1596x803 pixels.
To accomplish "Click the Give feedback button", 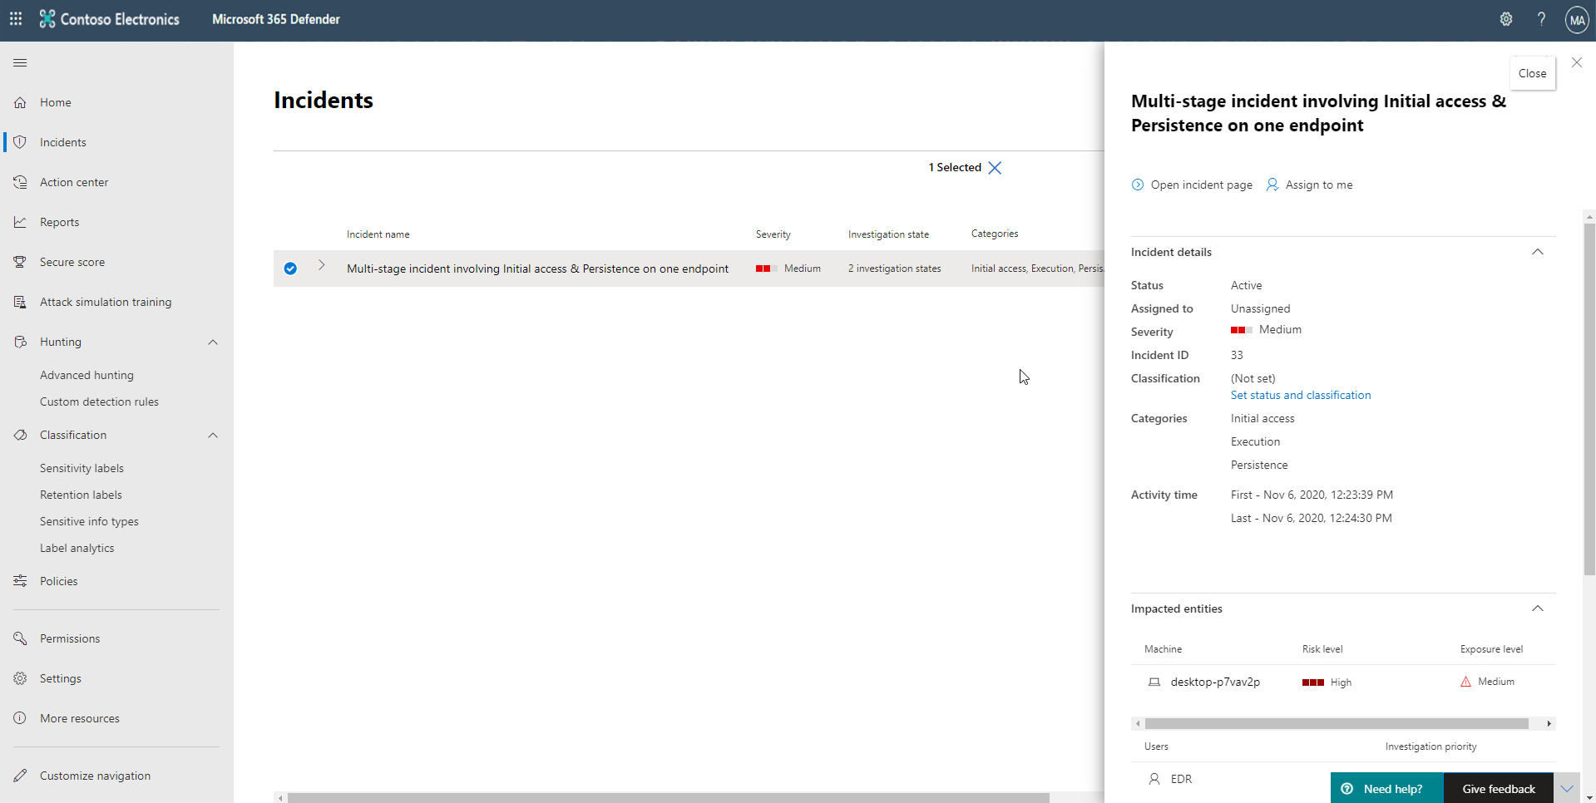I will pyautogui.click(x=1498, y=789).
